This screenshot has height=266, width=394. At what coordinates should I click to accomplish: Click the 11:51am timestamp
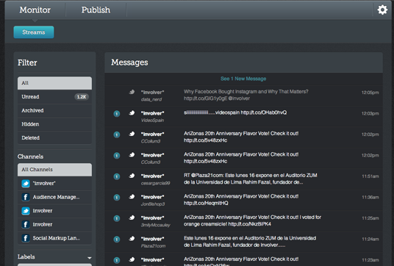(370, 176)
